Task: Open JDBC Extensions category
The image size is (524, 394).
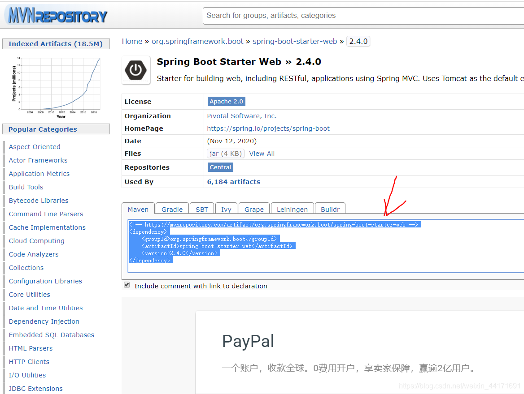Action: 36,388
